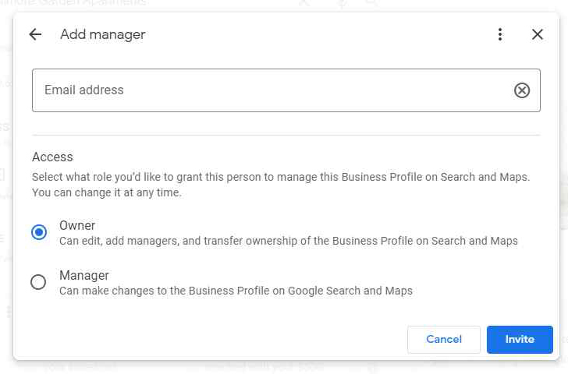The width and height of the screenshot is (568, 374).
Task: Select the Owner radio button
Action: (38, 232)
